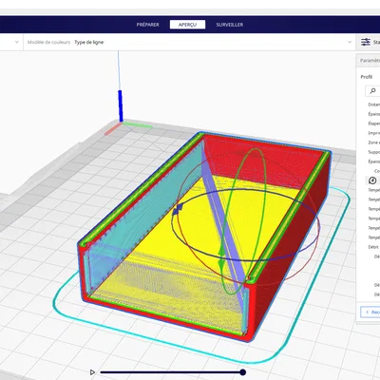380x380 pixels.
Task: Expand the clock icon speed category row
Action: pos(372,180)
